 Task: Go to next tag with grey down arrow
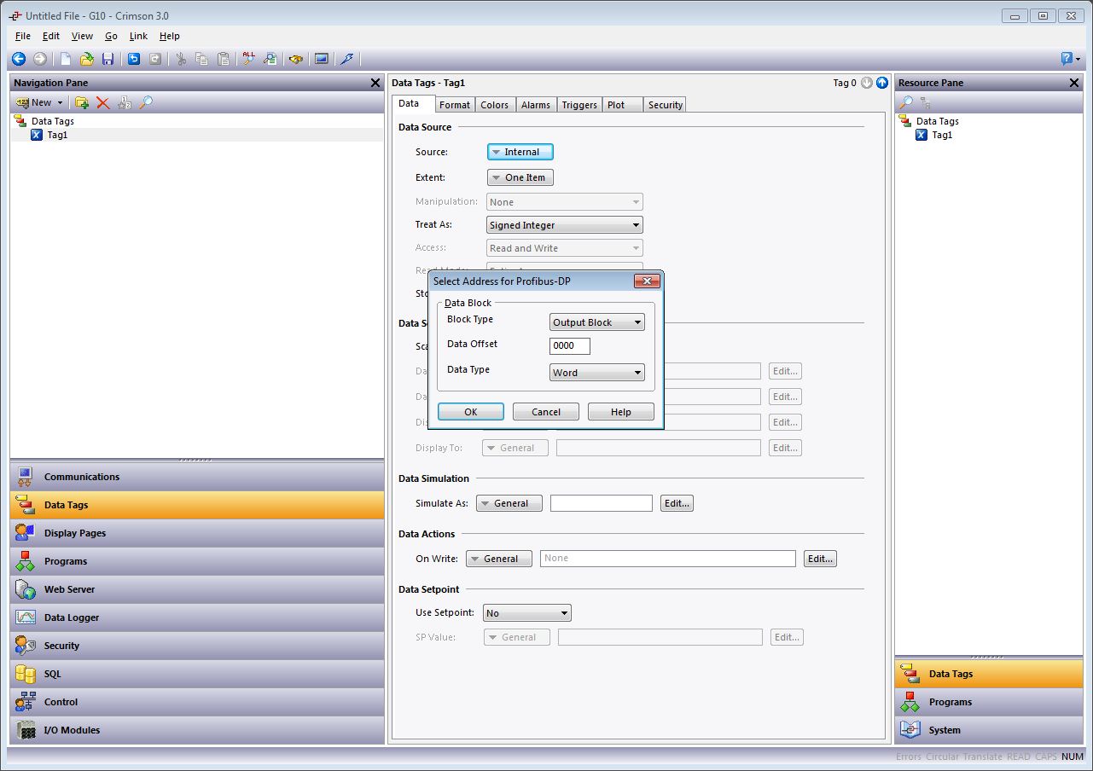[867, 83]
